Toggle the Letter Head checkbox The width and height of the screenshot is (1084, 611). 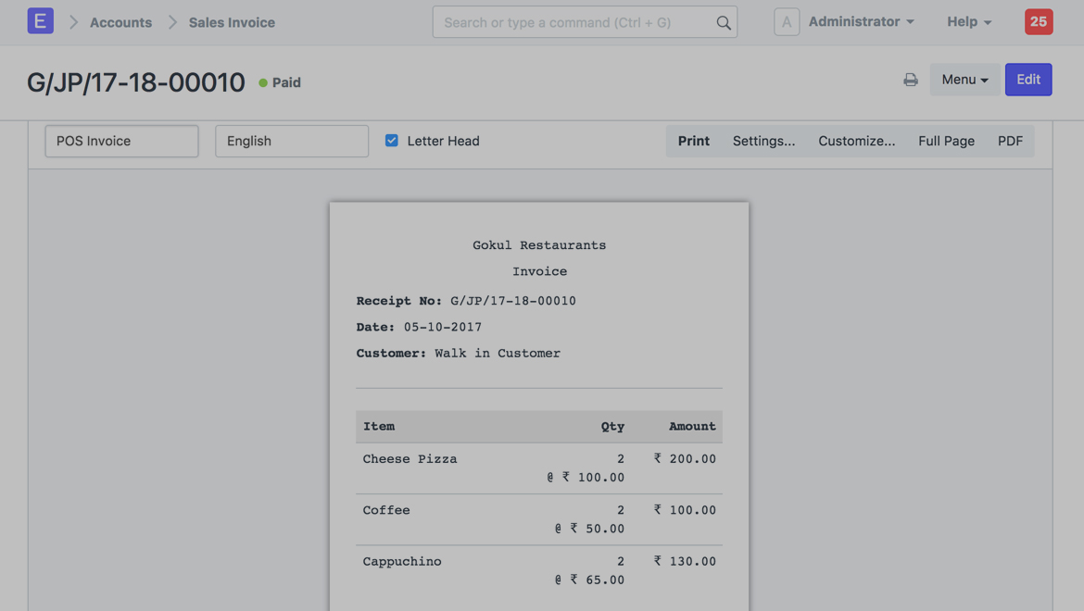pyautogui.click(x=392, y=141)
